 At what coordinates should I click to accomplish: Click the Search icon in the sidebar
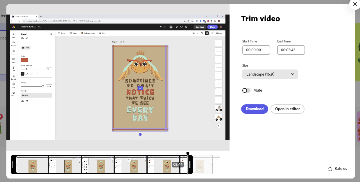pos(13,34)
